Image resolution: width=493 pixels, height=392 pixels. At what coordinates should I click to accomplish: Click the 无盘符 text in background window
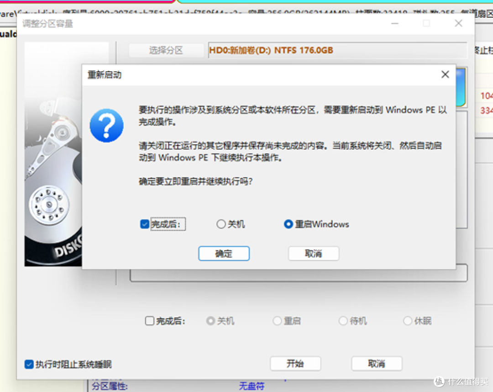point(252,386)
